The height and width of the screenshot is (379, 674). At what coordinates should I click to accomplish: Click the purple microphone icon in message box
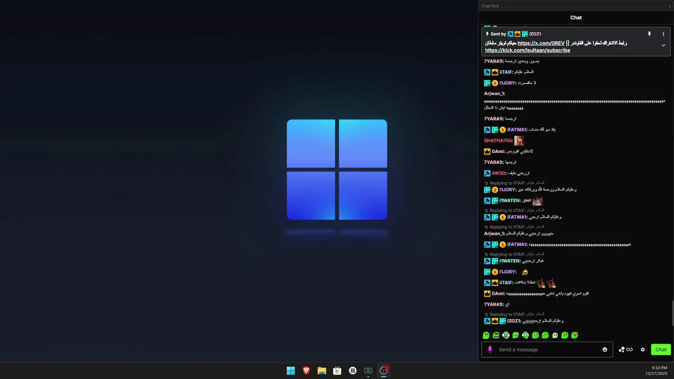click(x=490, y=350)
